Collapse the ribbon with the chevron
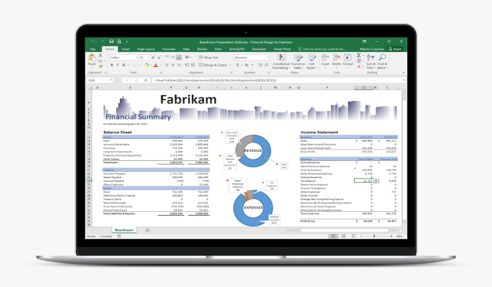 [403, 73]
